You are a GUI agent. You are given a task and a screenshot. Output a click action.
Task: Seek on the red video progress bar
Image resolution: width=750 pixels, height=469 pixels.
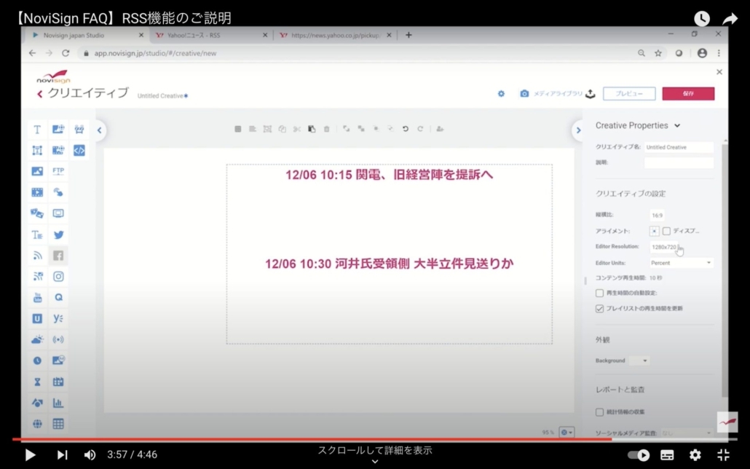[x=375, y=439]
